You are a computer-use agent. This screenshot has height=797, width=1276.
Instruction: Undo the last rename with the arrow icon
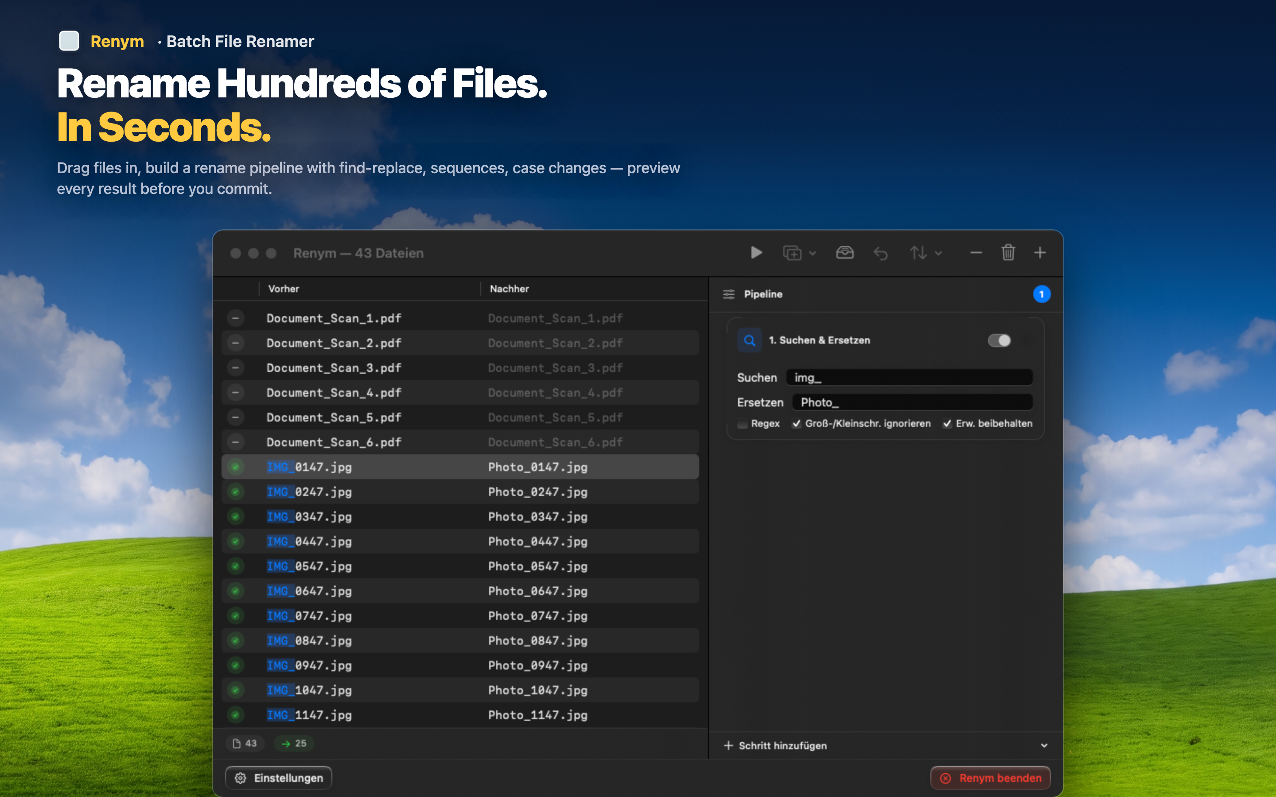coord(880,253)
